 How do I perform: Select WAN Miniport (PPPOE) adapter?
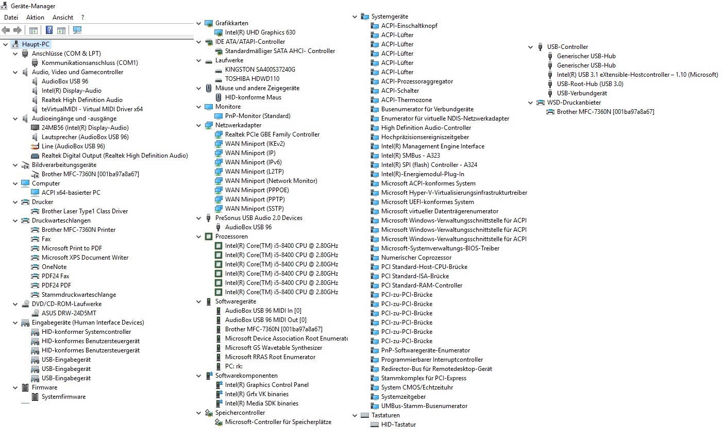point(257,190)
